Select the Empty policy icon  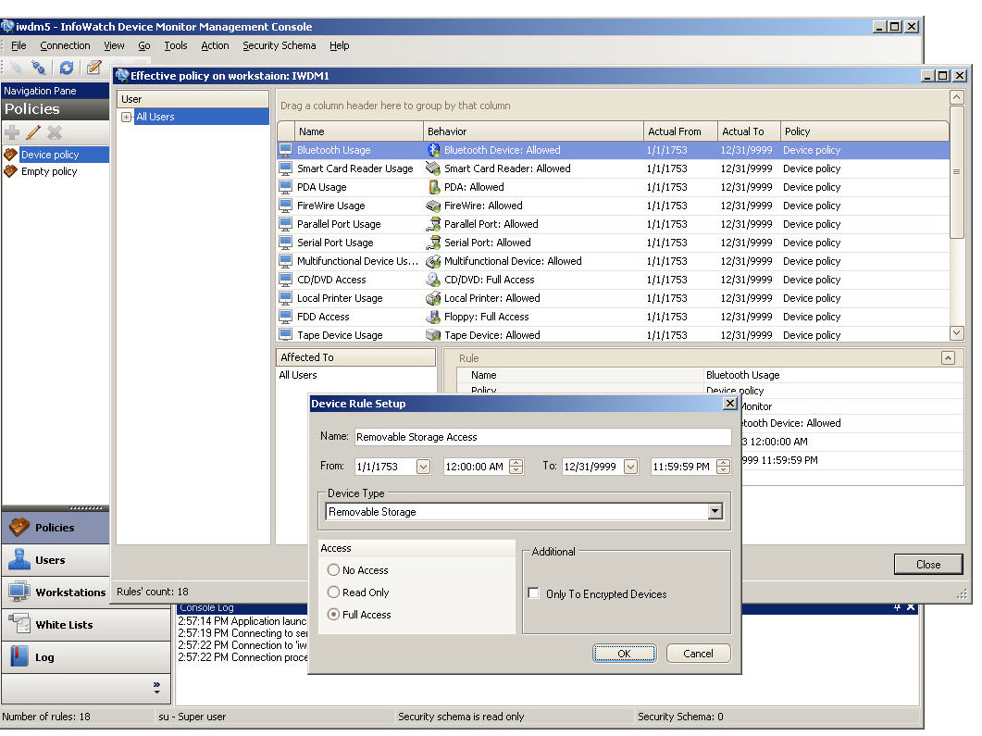(11, 171)
